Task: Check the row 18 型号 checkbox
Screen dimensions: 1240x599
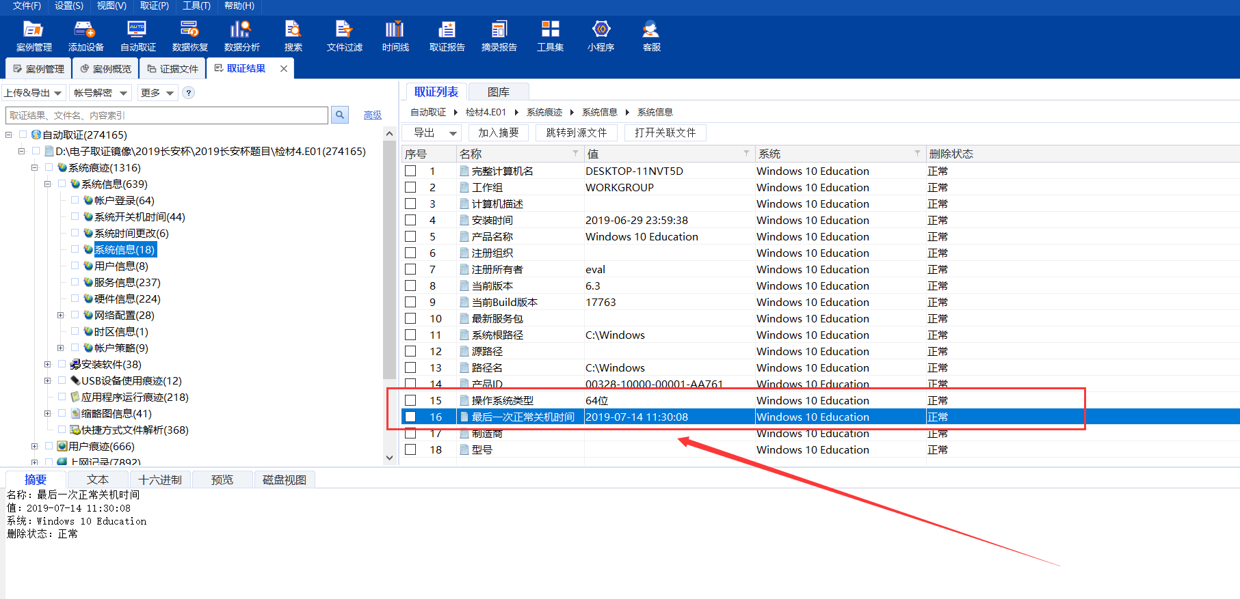Action: [410, 449]
